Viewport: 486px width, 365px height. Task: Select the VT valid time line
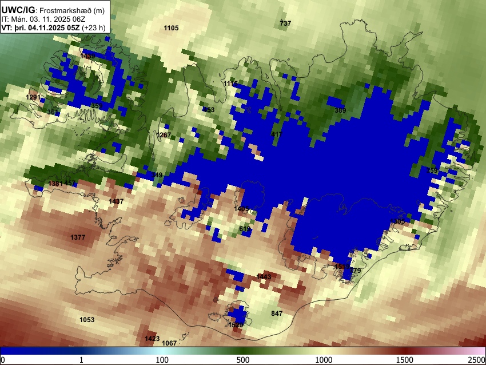(x=53, y=27)
